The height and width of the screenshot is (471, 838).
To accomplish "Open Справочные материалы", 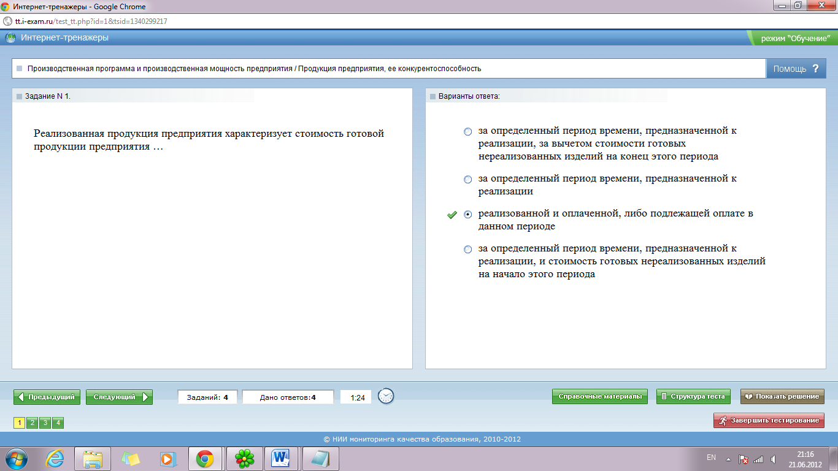I will pos(600,396).
